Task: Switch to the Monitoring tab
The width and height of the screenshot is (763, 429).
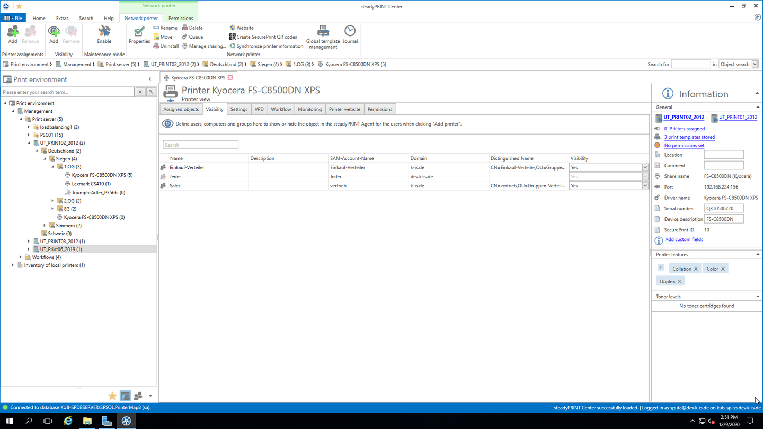Action: click(x=309, y=109)
